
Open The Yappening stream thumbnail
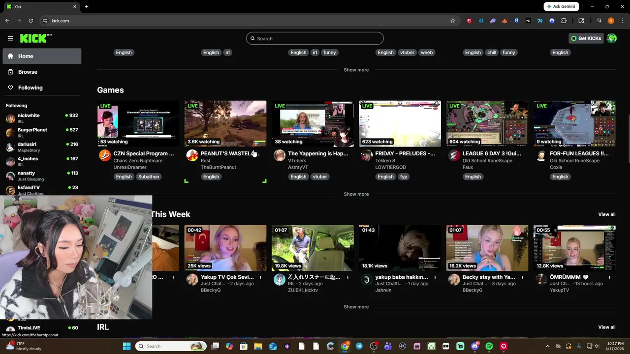click(313, 123)
